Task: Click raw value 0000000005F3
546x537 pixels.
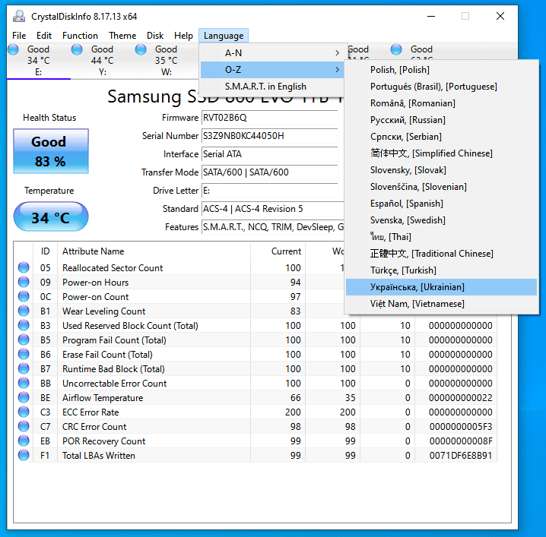Action: [x=460, y=426]
